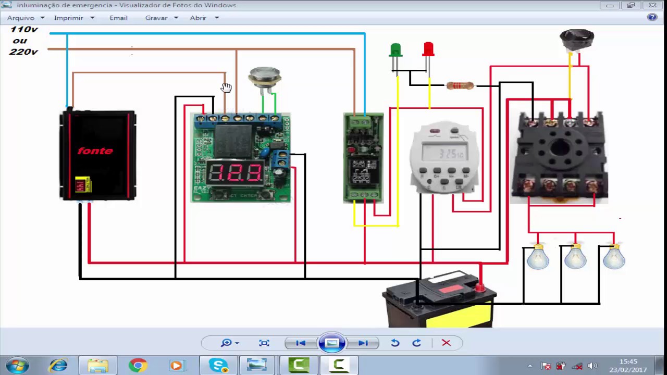
Task: Expand the Abrir dropdown arrow
Action: coord(217,18)
